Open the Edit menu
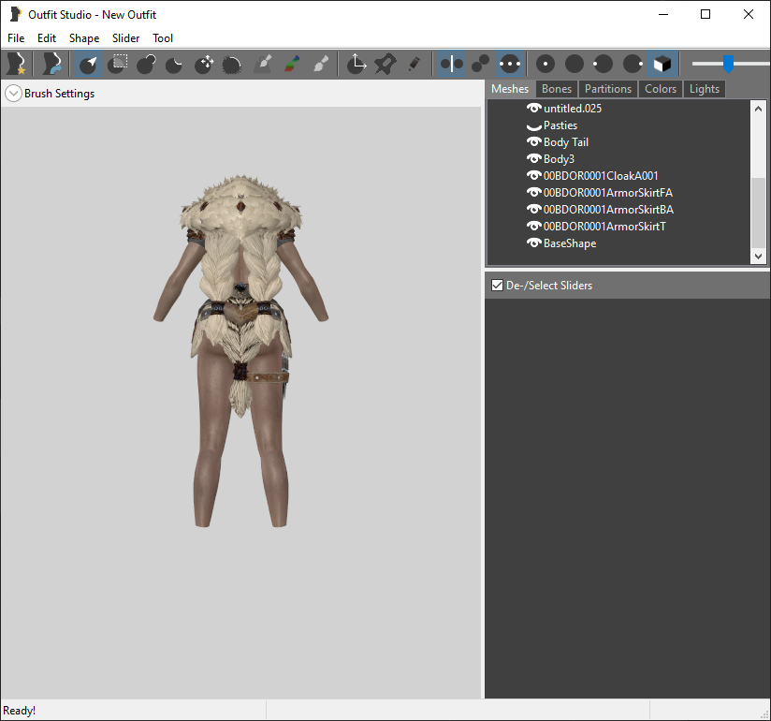The height and width of the screenshot is (721, 771). [47, 38]
